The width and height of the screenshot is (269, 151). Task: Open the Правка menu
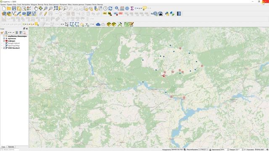click(x=10, y=5)
